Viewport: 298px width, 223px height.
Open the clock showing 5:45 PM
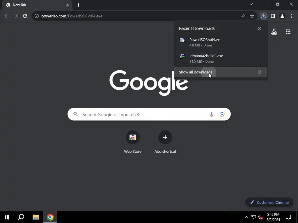[273, 217]
